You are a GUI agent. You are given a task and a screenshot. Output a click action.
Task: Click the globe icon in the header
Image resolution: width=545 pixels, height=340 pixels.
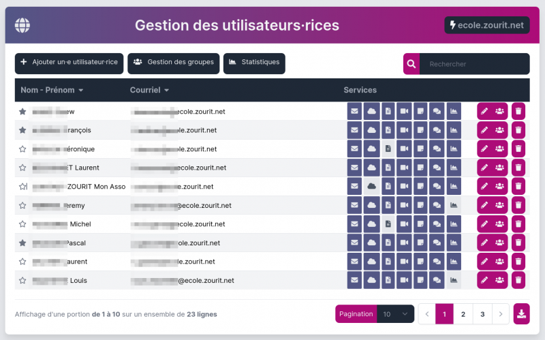(x=22, y=26)
